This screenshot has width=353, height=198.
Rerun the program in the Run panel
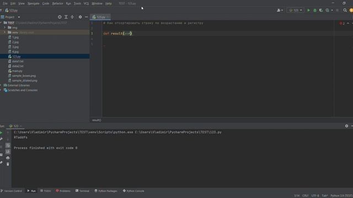pyautogui.click(x=1, y=133)
